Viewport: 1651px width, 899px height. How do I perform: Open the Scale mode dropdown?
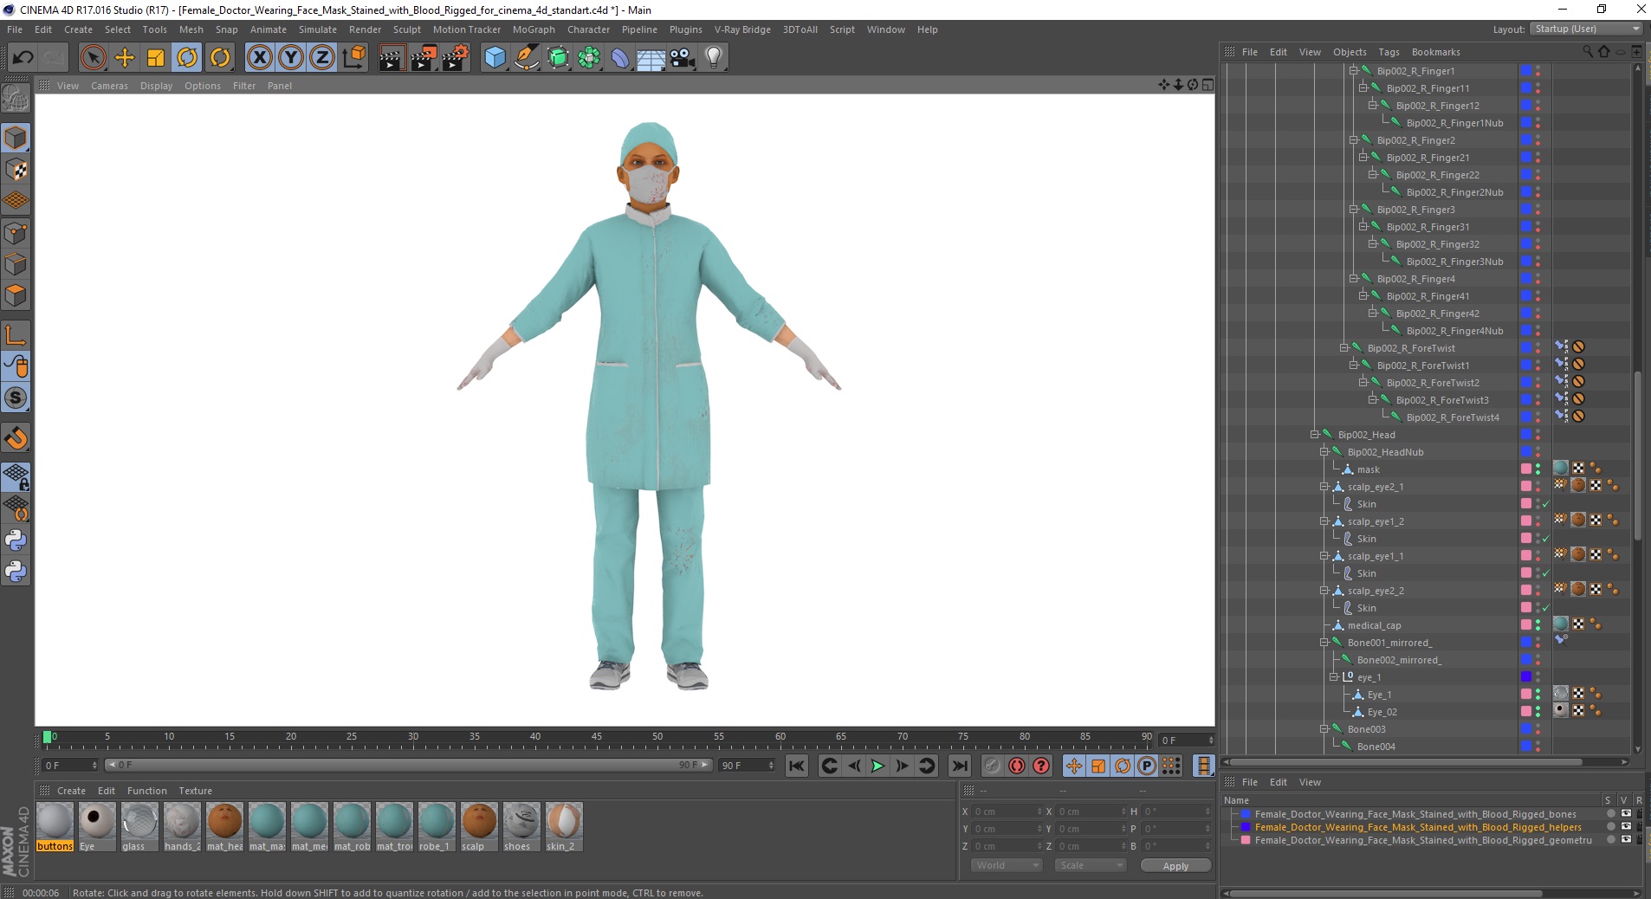point(1090,865)
